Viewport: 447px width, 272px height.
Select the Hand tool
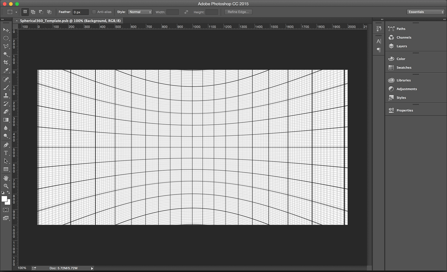tap(6, 178)
